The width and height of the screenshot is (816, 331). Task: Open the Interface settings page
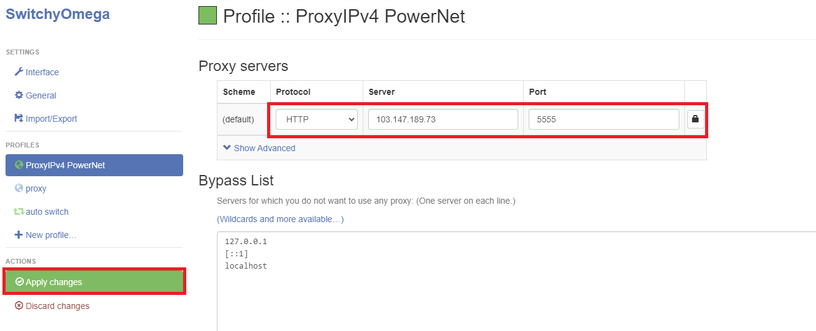point(42,72)
